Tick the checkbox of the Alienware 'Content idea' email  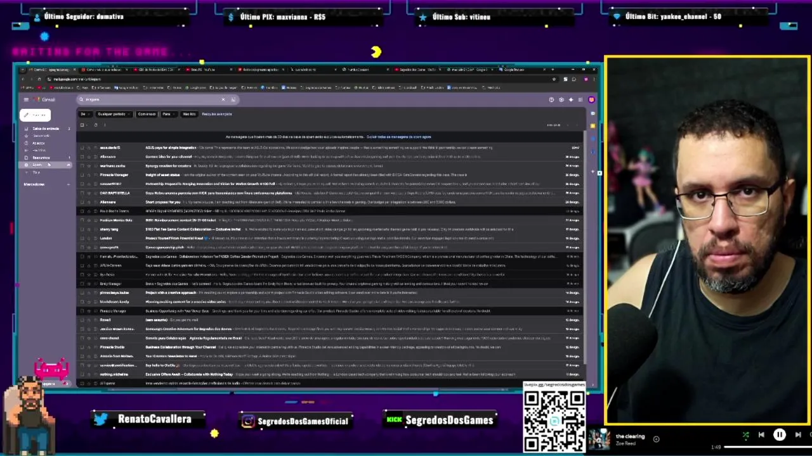(82, 156)
